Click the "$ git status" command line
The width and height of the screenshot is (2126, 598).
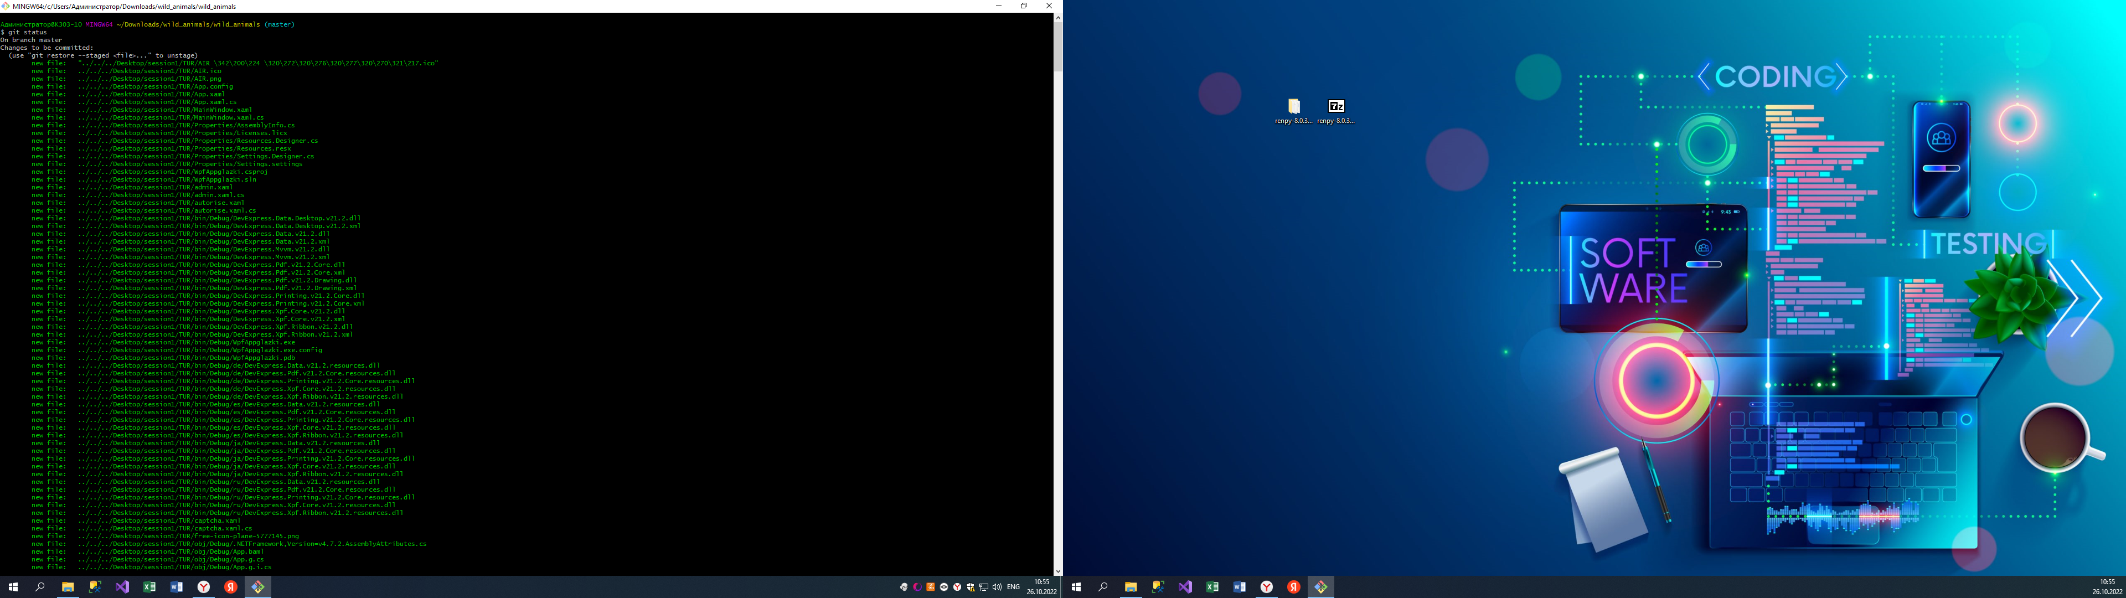pos(23,32)
